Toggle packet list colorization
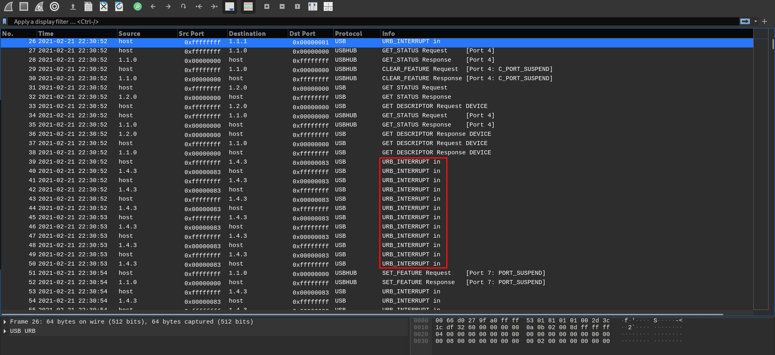 [x=248, y=6]
